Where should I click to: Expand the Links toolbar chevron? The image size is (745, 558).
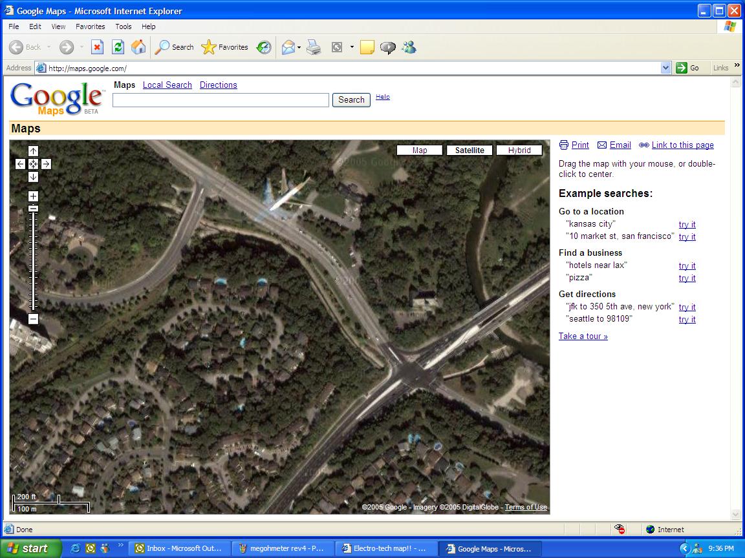point(737,65)
